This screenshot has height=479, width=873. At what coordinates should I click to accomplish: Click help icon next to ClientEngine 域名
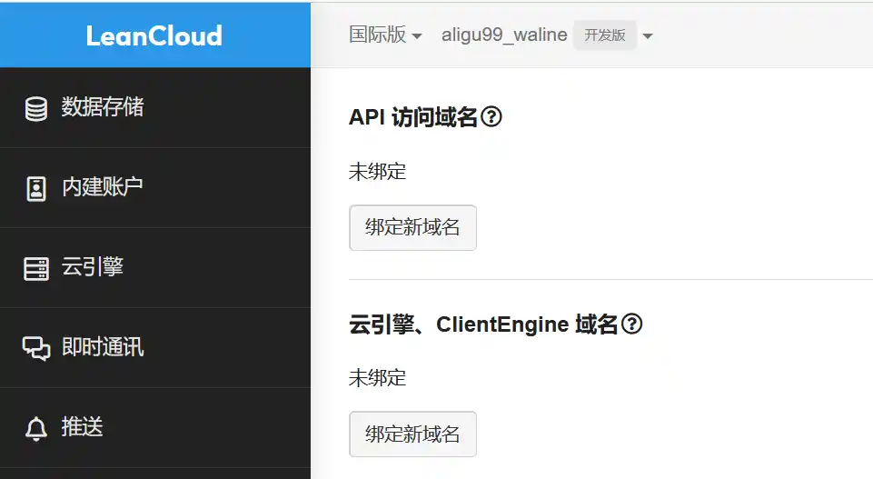click(x=631, y=324)
